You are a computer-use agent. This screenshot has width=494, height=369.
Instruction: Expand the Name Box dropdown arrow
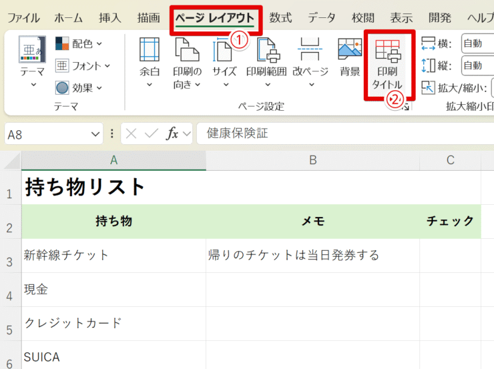tap(95, 134)
